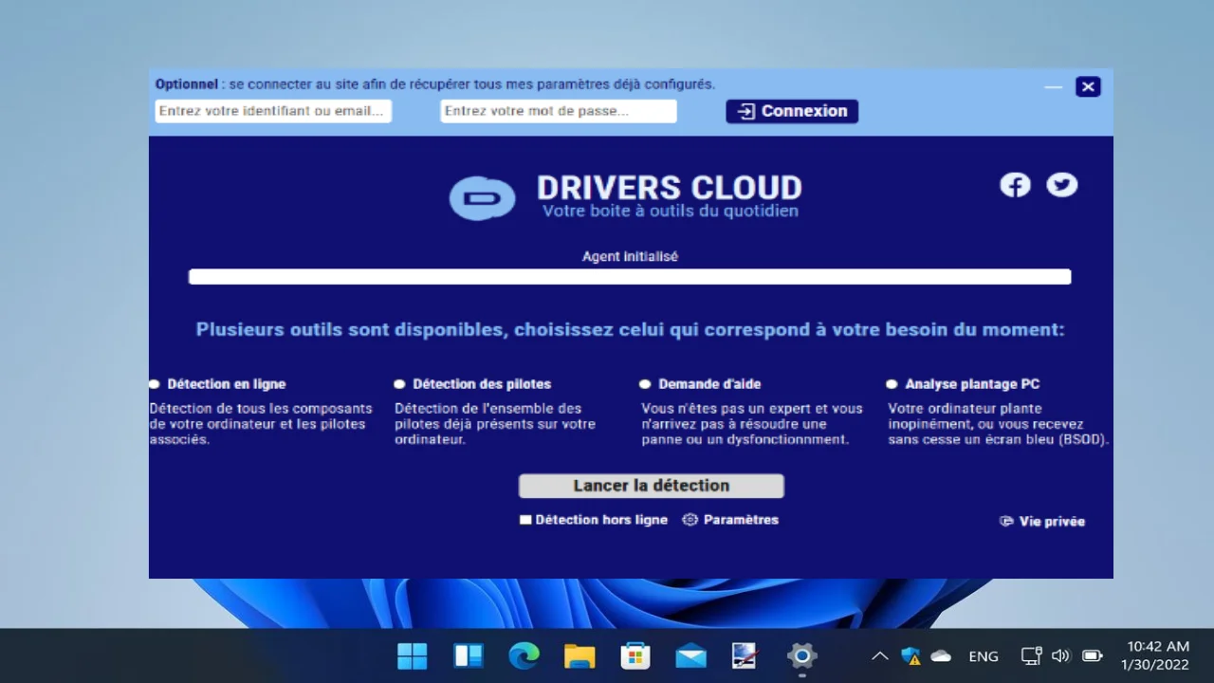Click the Agent initialisé progress bar
The image size is (1214, 683).
coord(630,277)
